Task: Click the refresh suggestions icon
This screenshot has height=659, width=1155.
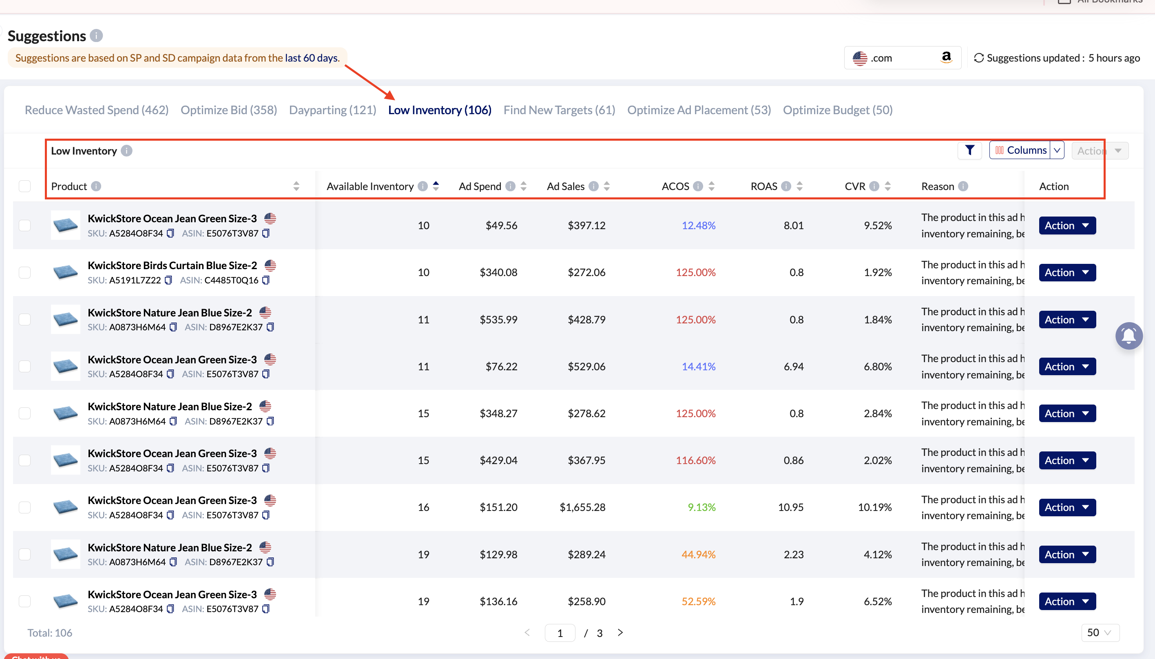Action: click(978, 58)
